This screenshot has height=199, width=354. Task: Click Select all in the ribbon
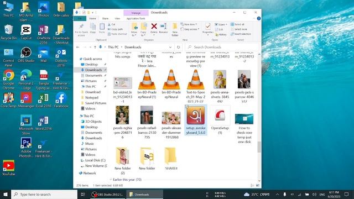237,24
